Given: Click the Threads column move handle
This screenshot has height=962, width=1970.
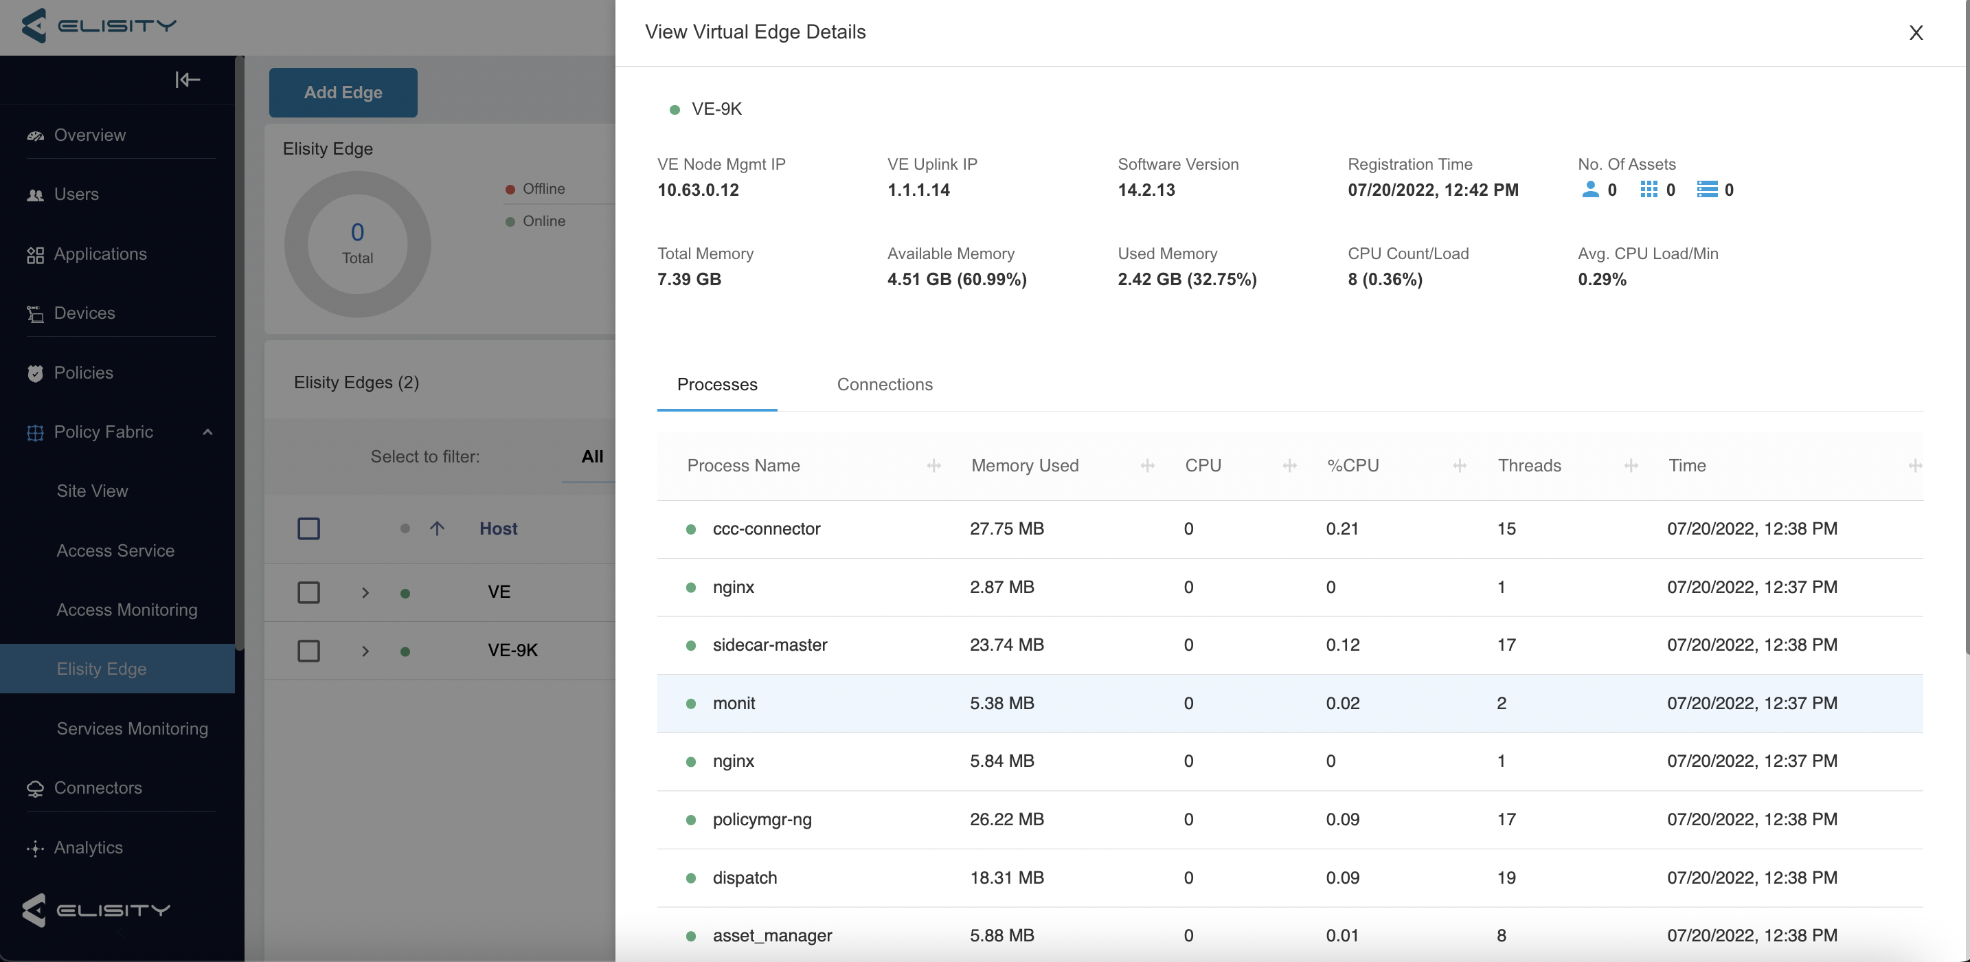Looking at the screenshot, I should click(x=1631, y=465).
